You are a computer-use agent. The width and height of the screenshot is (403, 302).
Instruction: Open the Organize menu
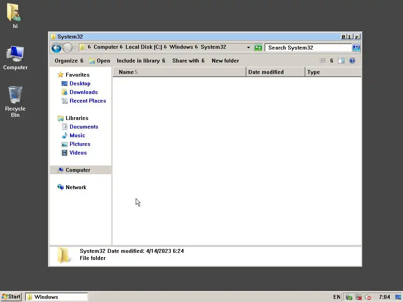(x=69, y=61)
